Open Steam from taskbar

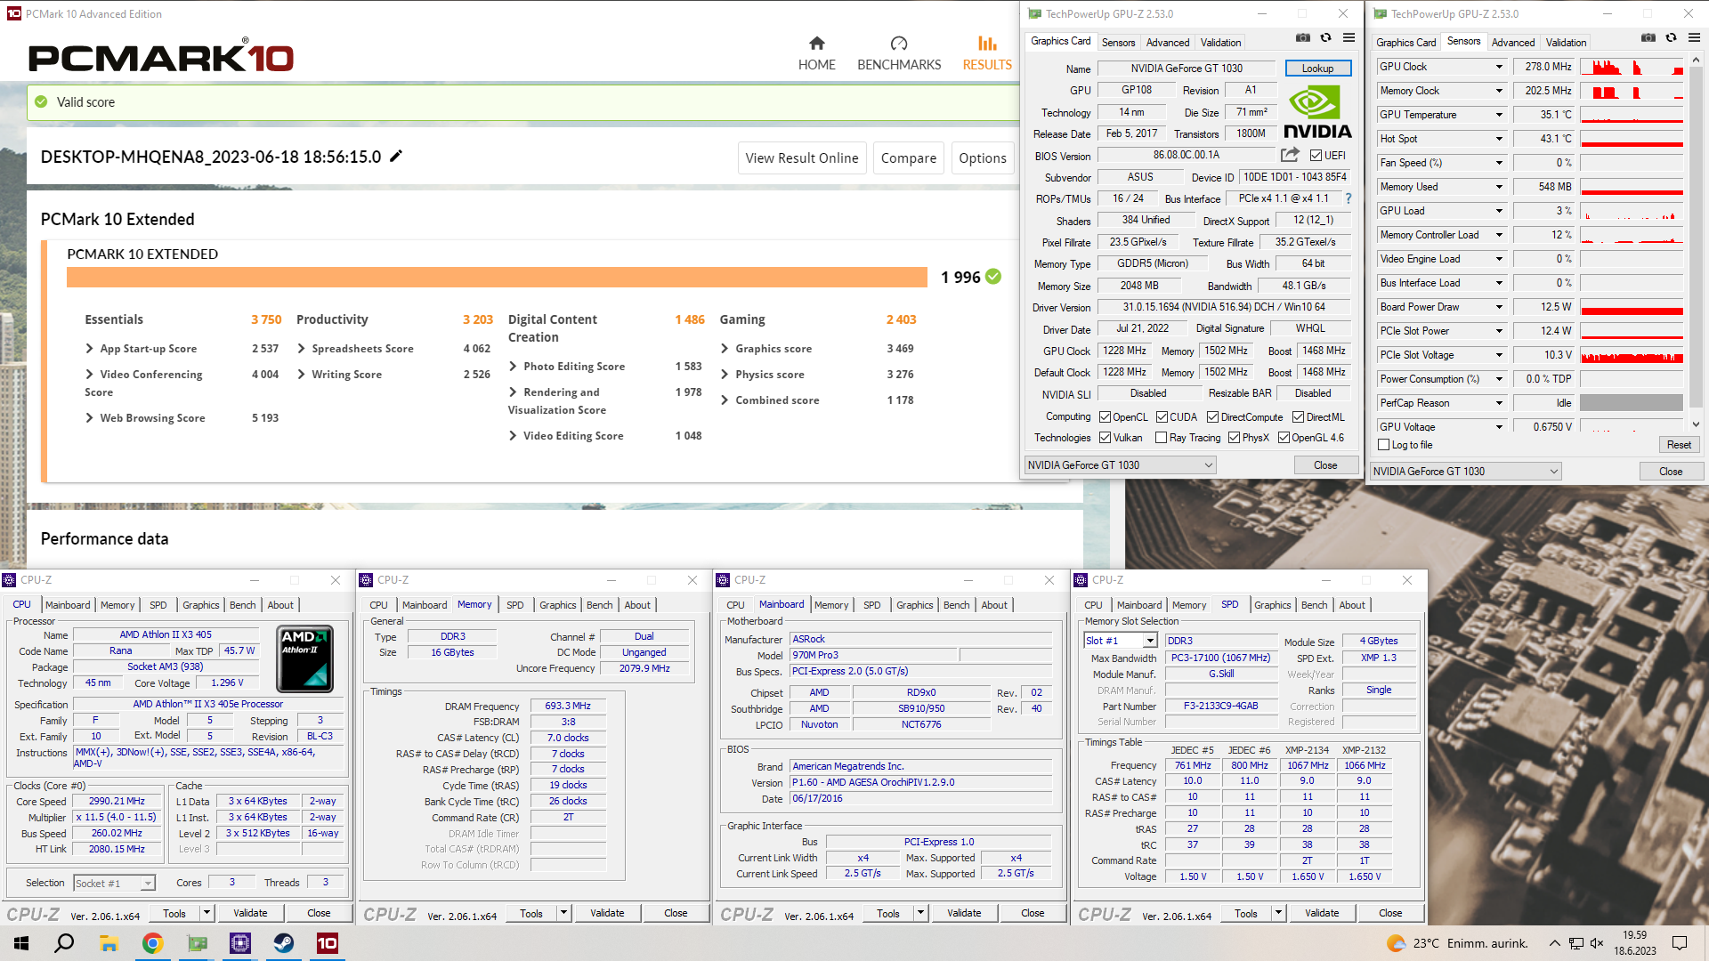[284, 943]
